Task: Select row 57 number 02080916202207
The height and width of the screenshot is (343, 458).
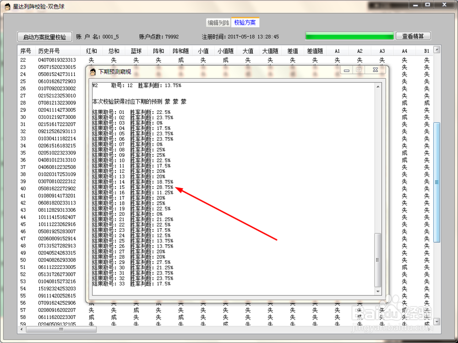Action: tap(57, 310)
